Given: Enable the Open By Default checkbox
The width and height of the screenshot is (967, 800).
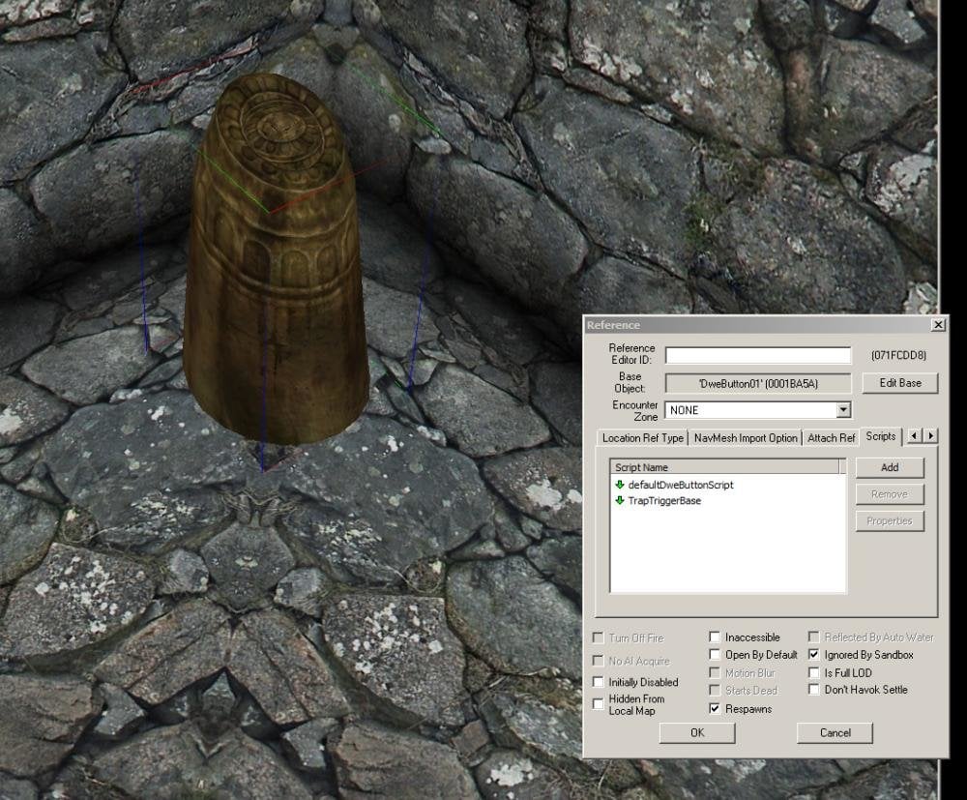Looking at the screenshot, I should (715, 655).
